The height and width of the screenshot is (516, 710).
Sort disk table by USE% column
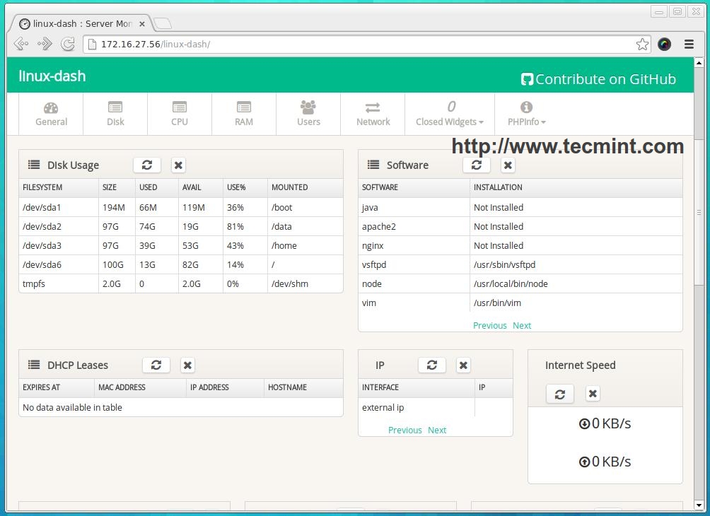coord(236,187)
